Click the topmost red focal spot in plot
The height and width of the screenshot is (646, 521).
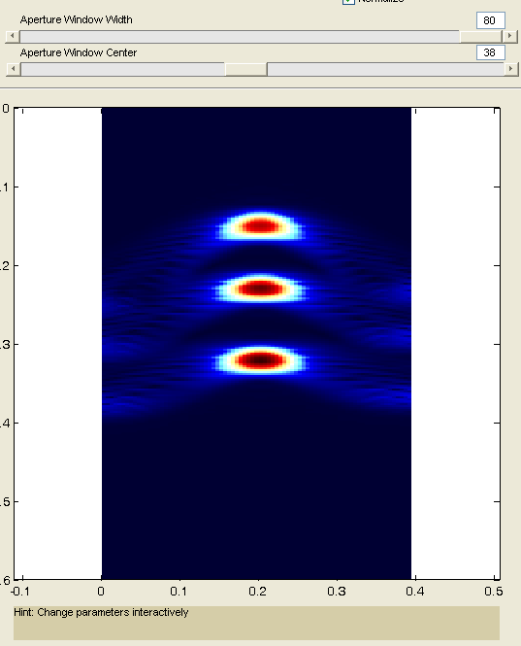pyautogui.click(x=260, y=225)
